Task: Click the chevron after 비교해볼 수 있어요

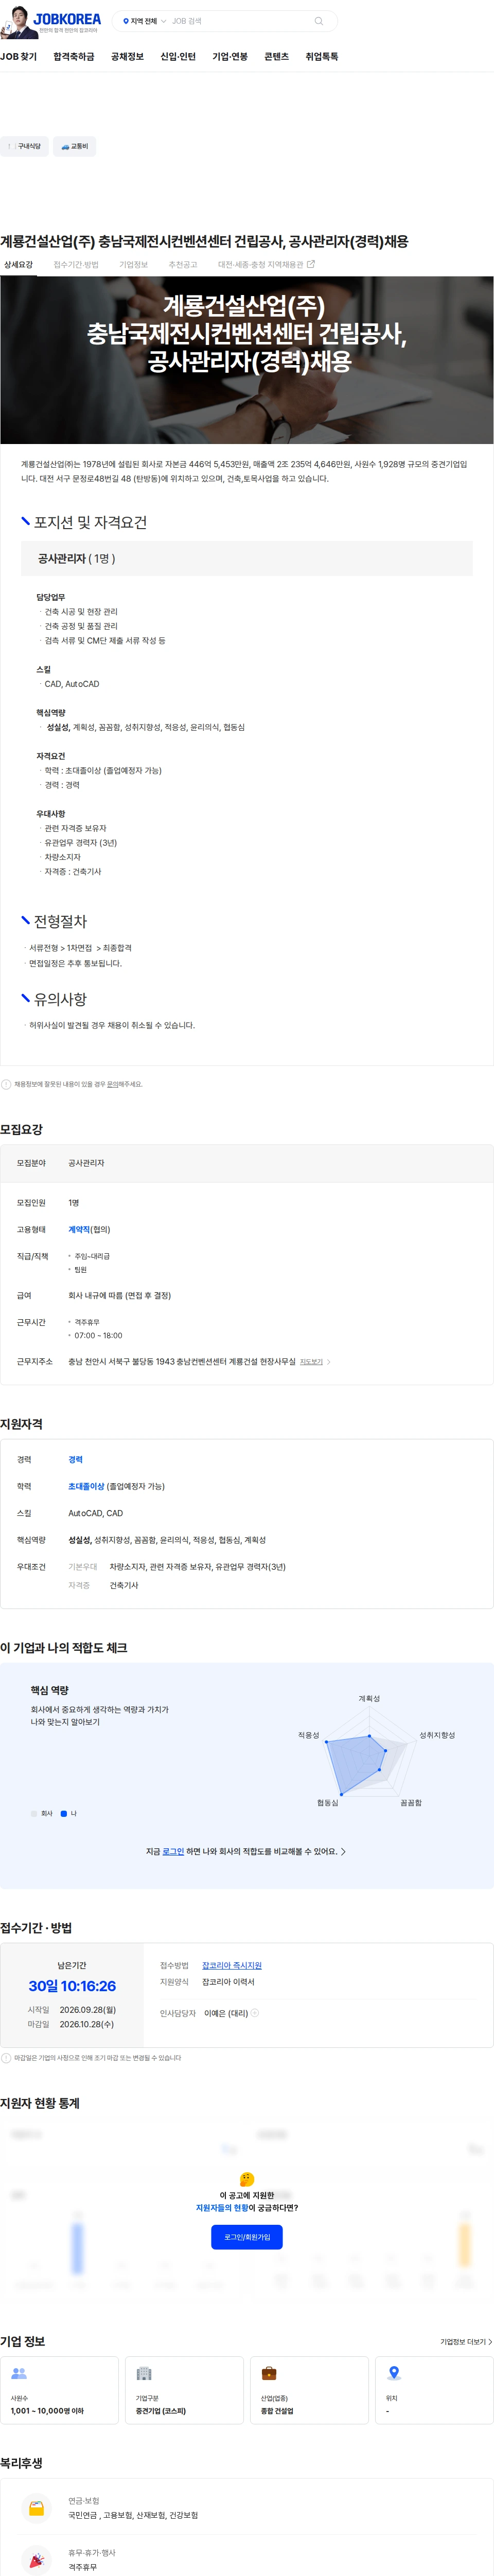Action: click(x=343, y=1851)
